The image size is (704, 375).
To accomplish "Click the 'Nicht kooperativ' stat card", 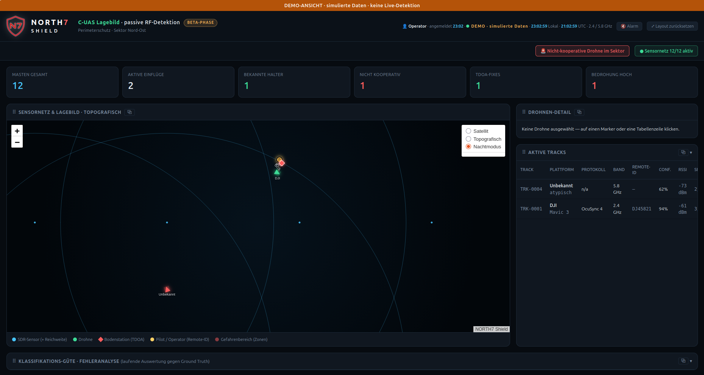I will pyautogui.click(x=410, y=82).
